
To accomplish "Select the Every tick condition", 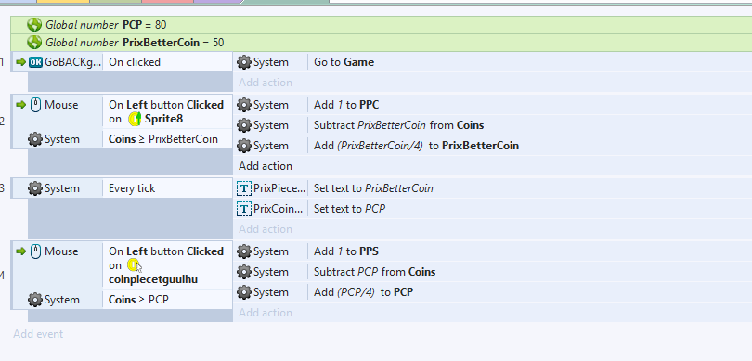I will click(167, 188).
